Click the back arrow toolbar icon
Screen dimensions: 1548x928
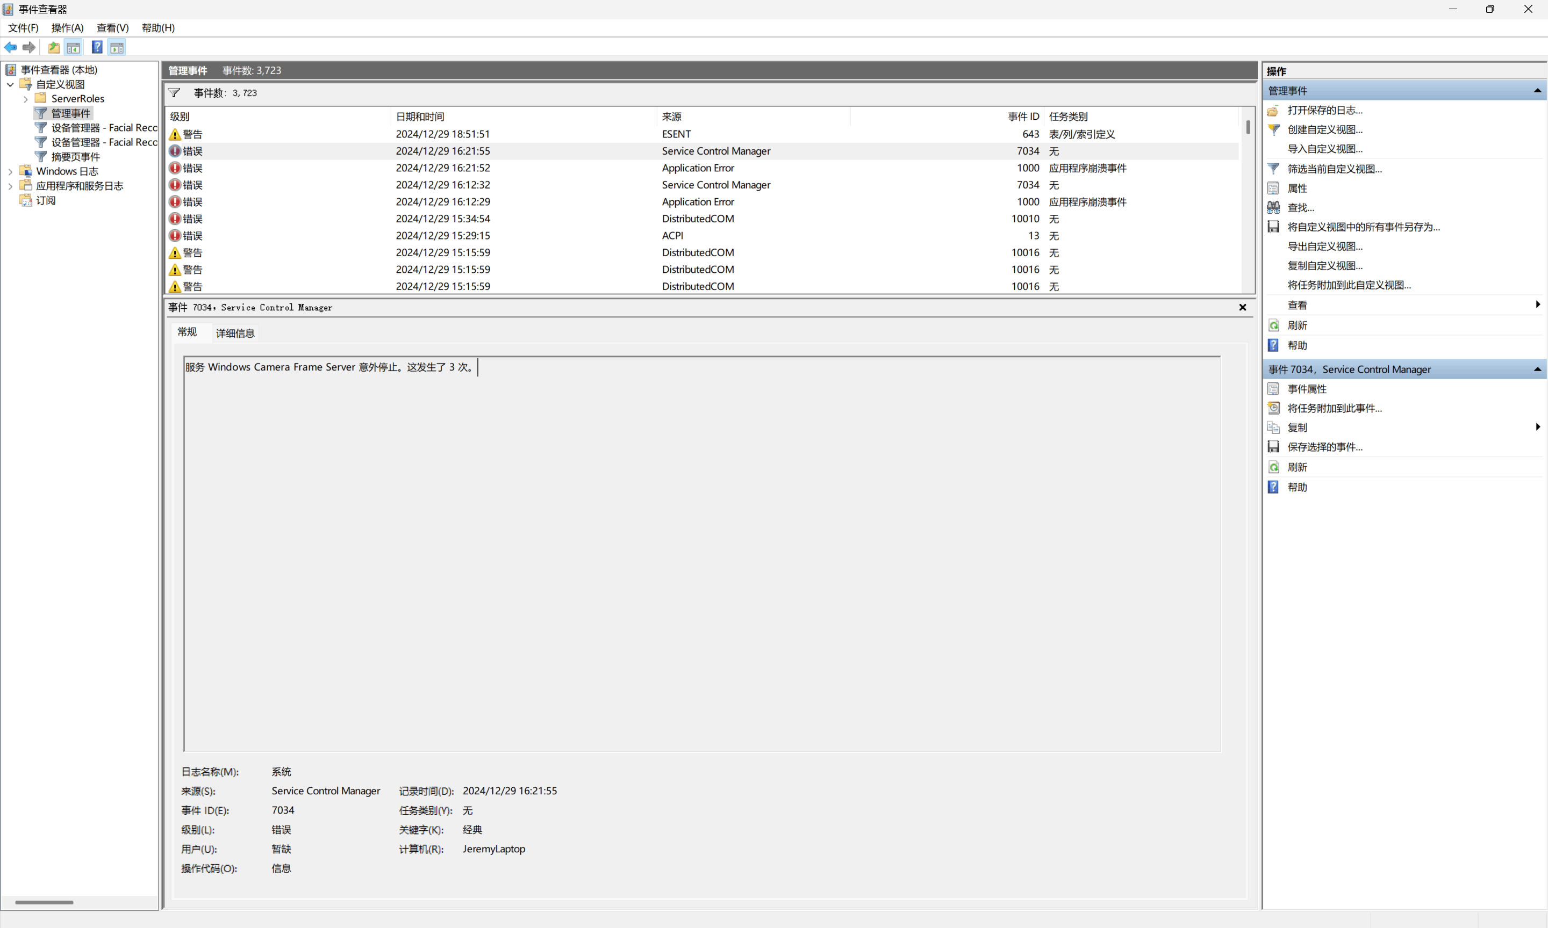pos(11,47)
